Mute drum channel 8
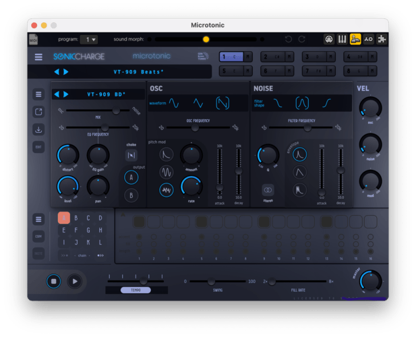 (x=372, y=71)
